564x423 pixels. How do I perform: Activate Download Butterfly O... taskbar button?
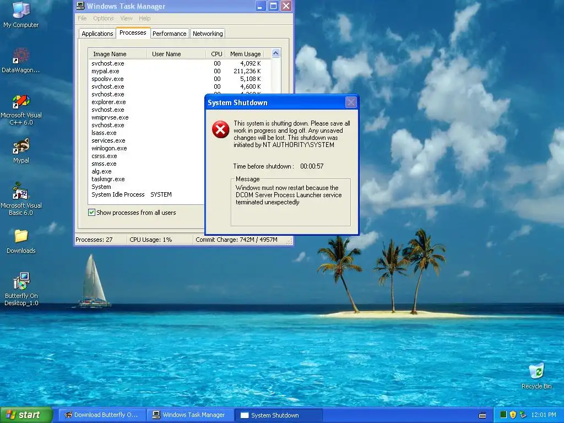102,415
